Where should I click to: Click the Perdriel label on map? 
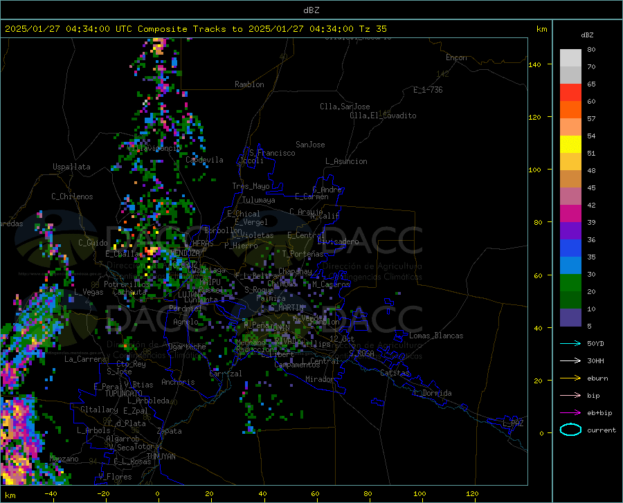[x=186, y=309]
